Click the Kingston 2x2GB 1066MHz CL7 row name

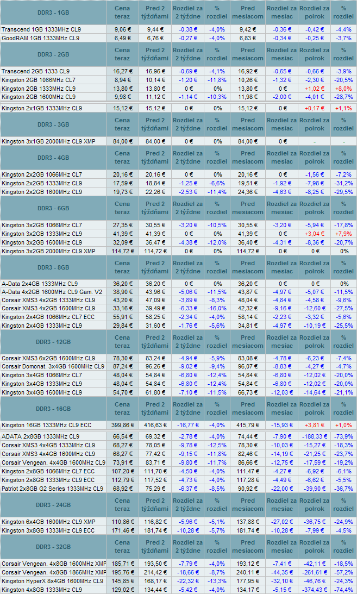pos(42,174)
